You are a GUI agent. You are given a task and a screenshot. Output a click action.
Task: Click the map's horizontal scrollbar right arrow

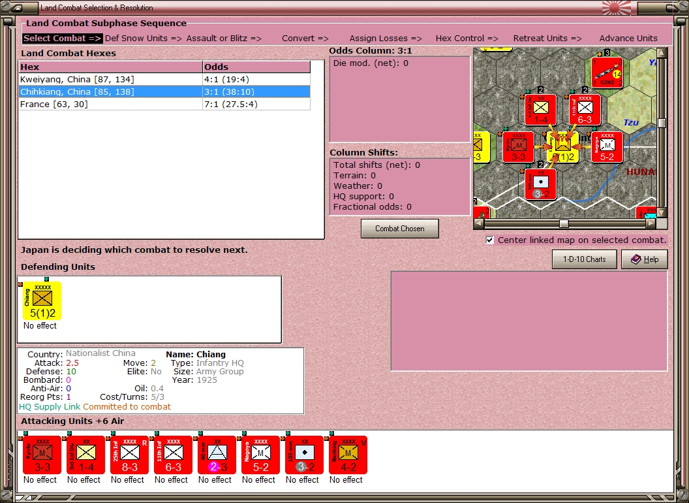(651, 223)
